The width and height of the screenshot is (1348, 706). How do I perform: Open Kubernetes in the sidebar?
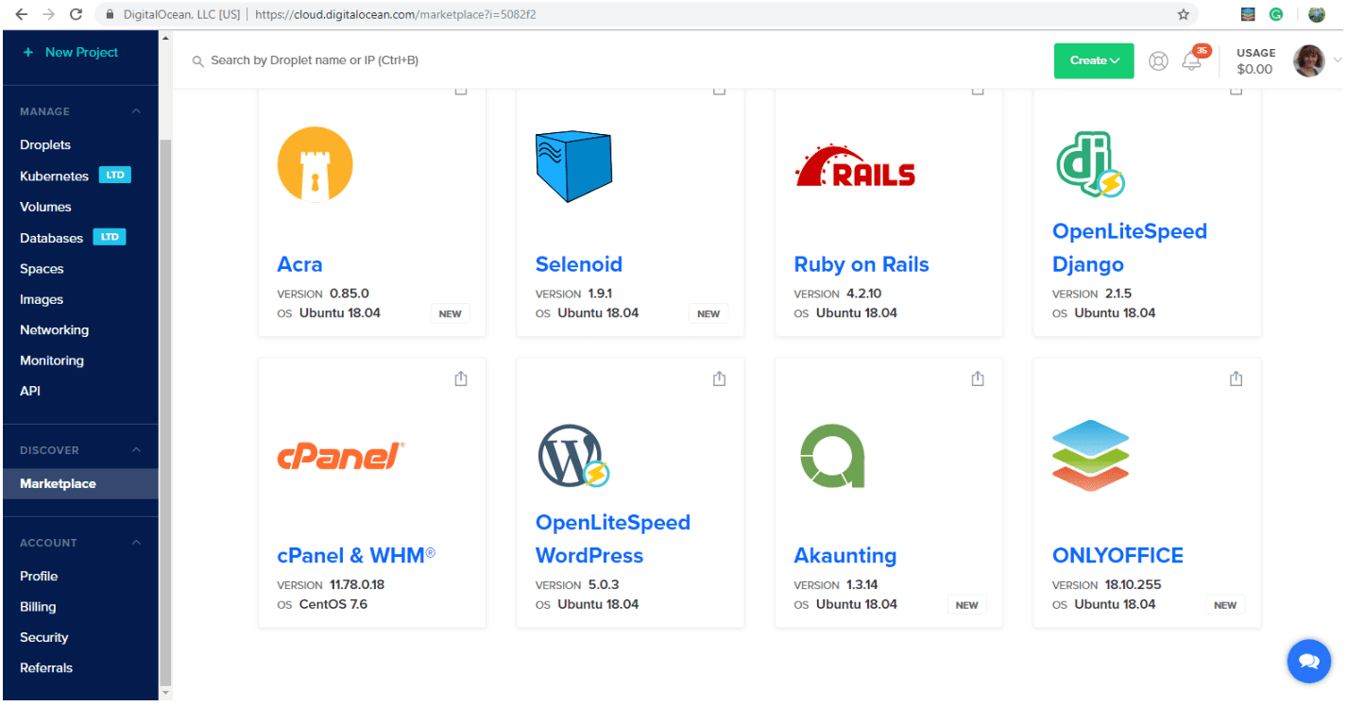click(x=54, y=176)
